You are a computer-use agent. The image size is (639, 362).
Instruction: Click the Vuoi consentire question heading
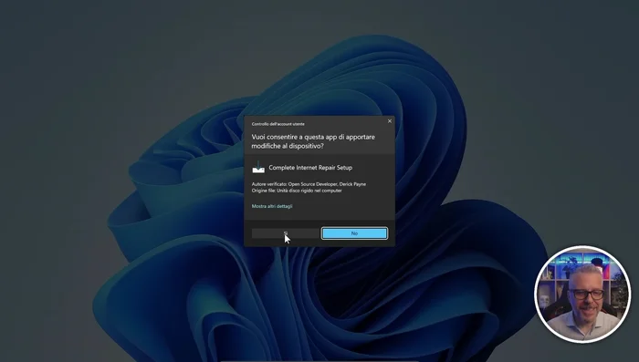[x=313, y=141]
